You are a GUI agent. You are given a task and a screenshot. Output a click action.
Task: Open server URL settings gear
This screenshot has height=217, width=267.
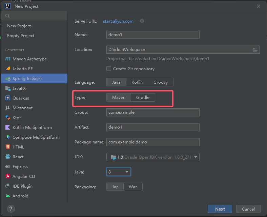(142, 21)
